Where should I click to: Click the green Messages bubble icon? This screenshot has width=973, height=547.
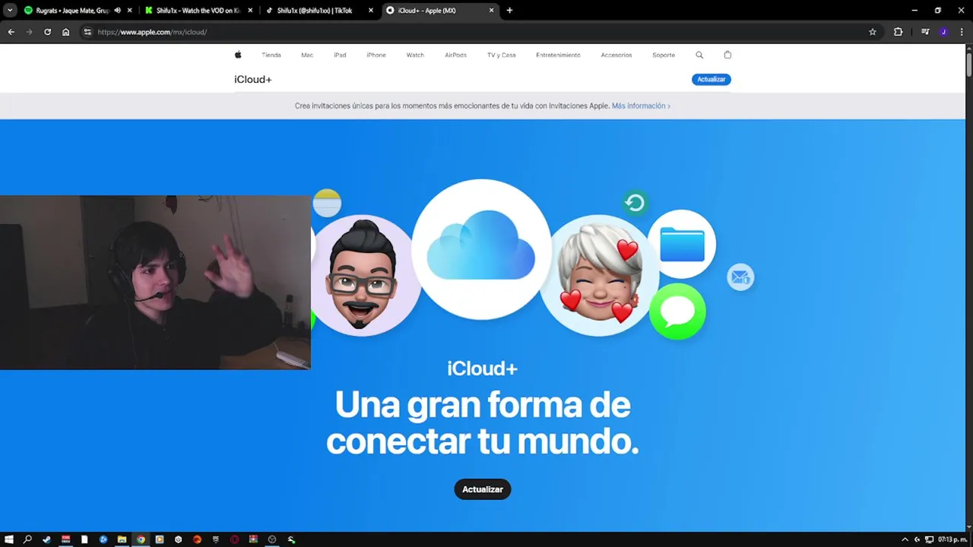point(677,311)
